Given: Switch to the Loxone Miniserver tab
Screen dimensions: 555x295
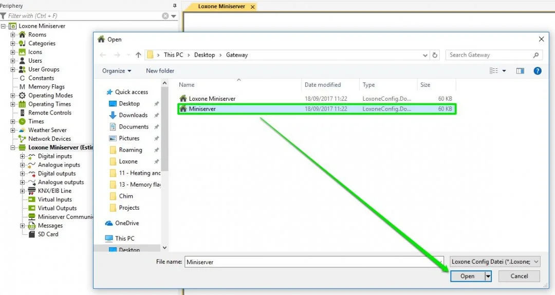Looking at the screenshot, I should (221, 6).
